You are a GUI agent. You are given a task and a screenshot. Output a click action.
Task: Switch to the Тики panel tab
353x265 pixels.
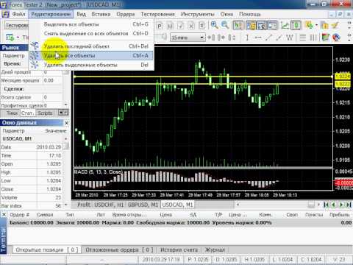click(11, 113)
